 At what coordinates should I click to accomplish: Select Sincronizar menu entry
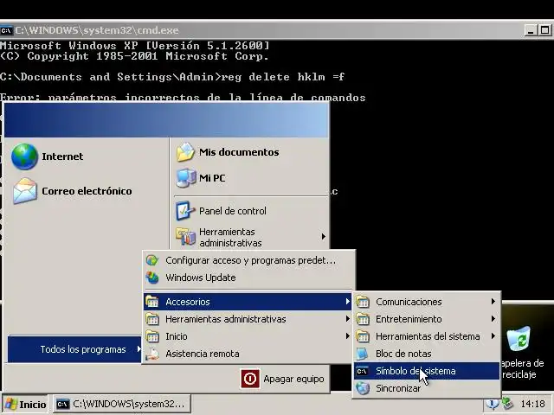pos(427,388)
